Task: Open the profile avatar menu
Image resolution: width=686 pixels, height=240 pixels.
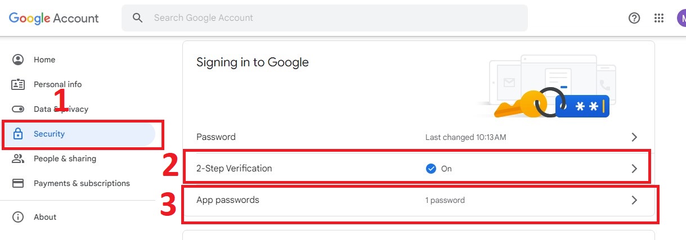Action: coord(681,18)
